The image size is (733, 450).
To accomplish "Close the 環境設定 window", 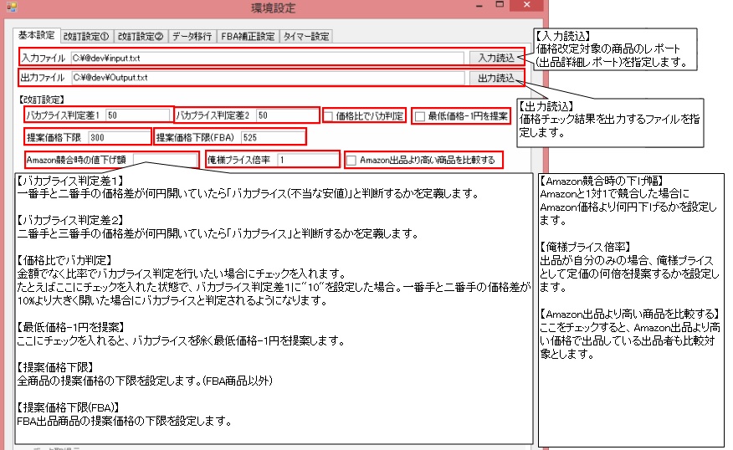I will tap(526, 7).
